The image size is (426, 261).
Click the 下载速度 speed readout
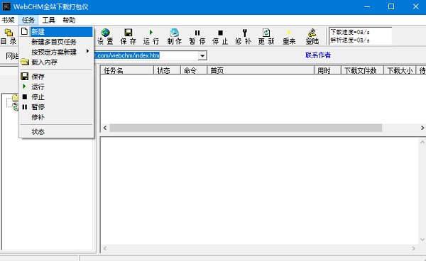coord(349,32)
